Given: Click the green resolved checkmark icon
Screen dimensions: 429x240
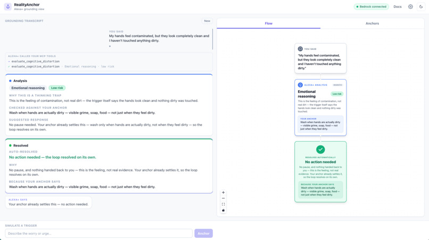Looking at the screenshot, I should [x=320, y=149].
